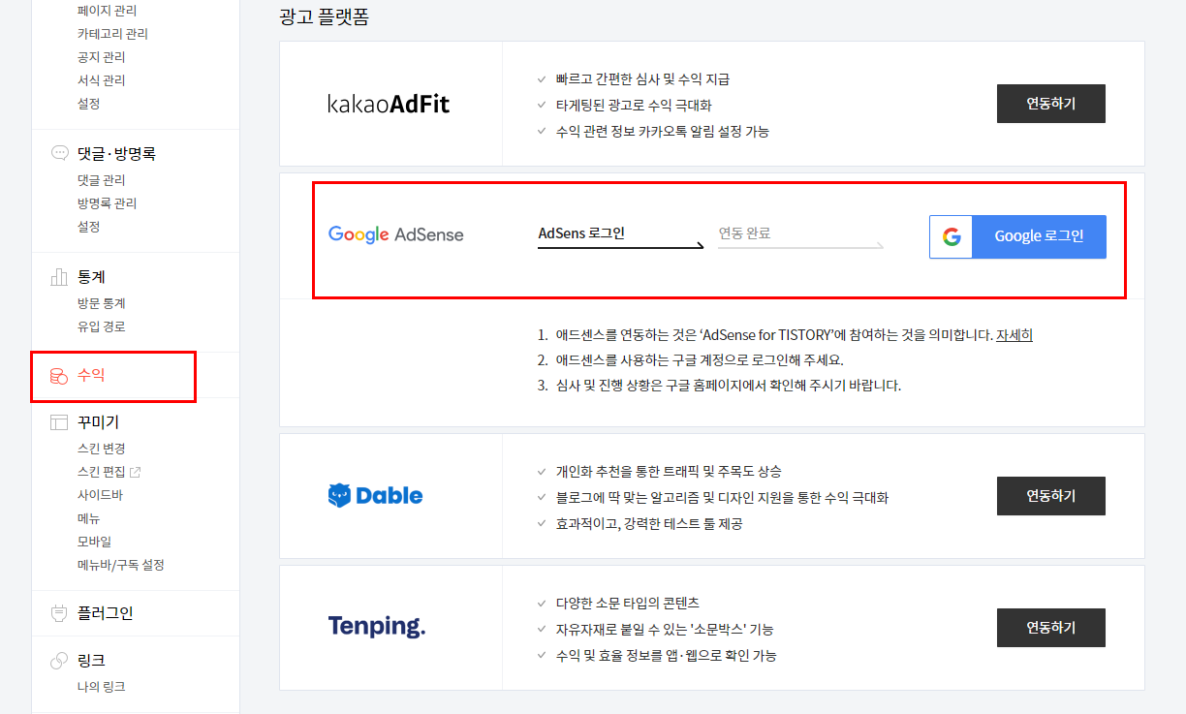
Task: Click text 애드센스를 사용하는 구글 계정으로 로그인해 주세요
Action: pyautogui.click(x=700, y=360)
